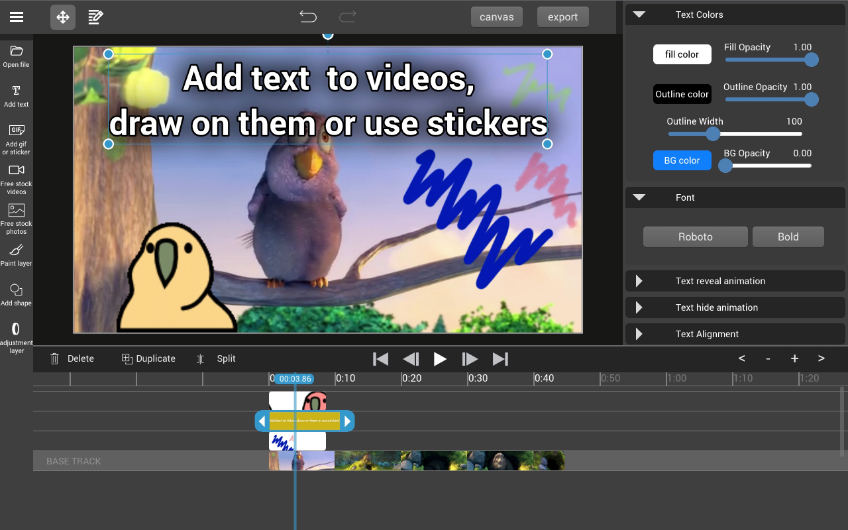Pick the Outline color
Viewport: 848px width, 530px height.
point(682,94)
